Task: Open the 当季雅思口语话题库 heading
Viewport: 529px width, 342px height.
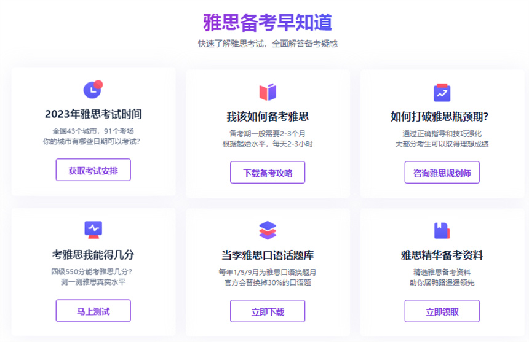Action: pos(268,255)
